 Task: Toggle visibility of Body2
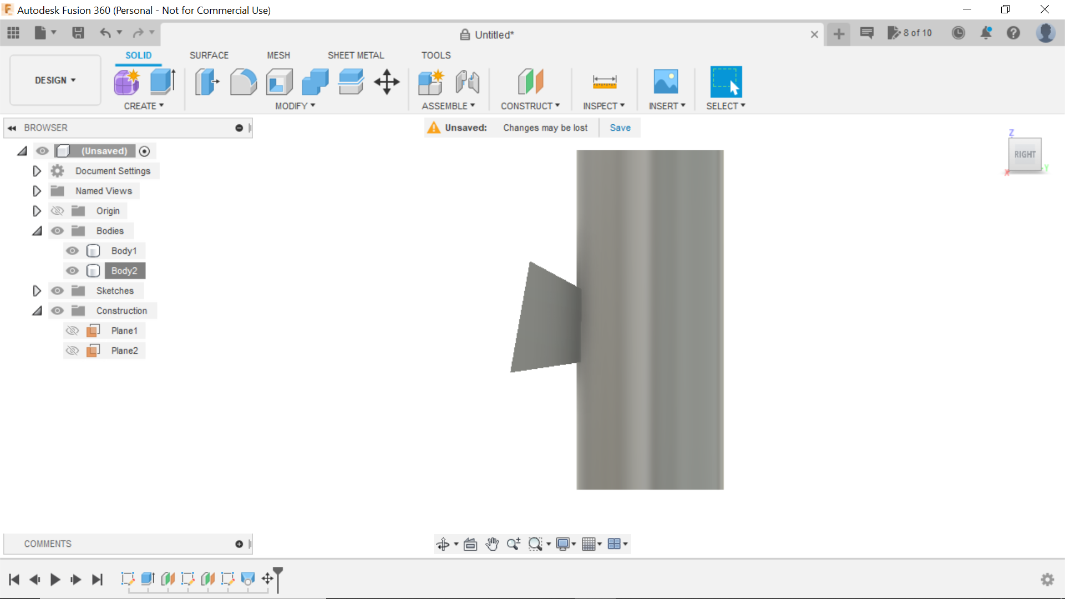tap(72, 271)
